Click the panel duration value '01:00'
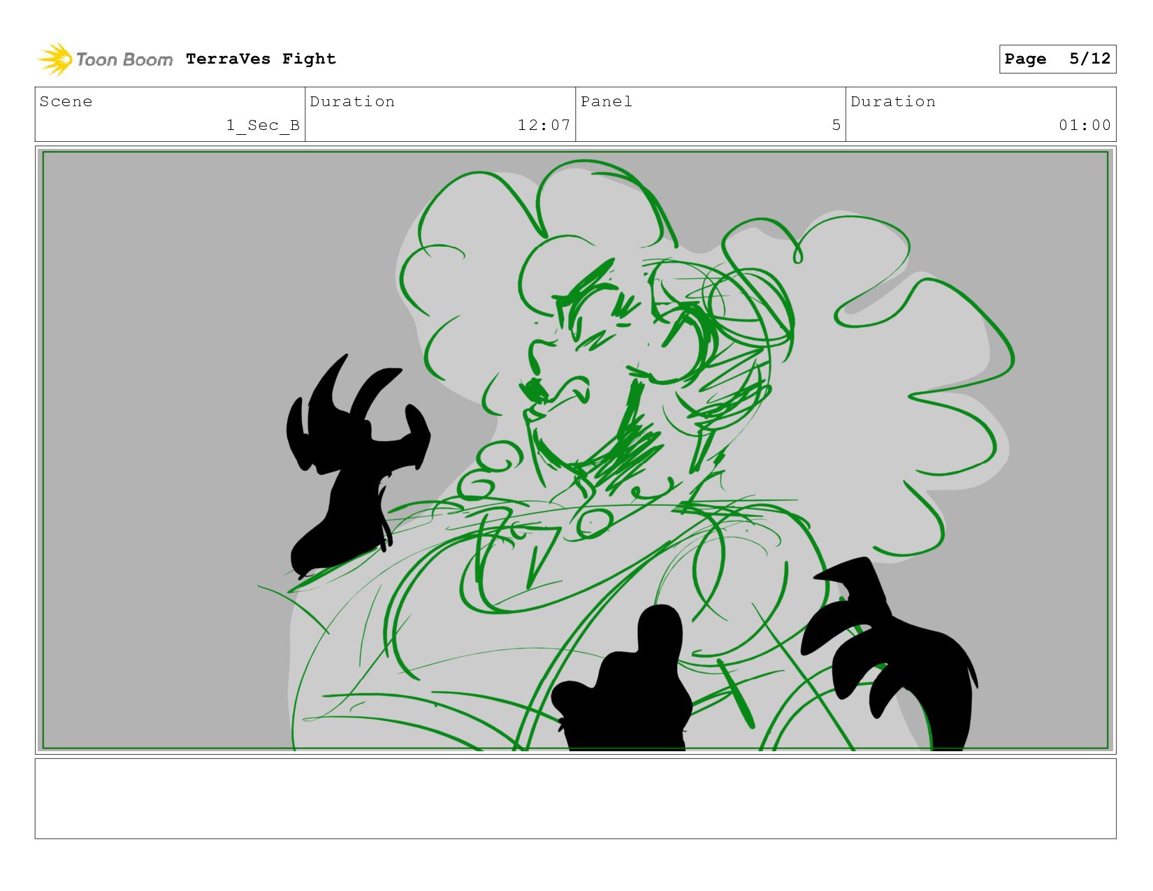The width and height of the screenshot is (1153, 891). coord(1085,125)
